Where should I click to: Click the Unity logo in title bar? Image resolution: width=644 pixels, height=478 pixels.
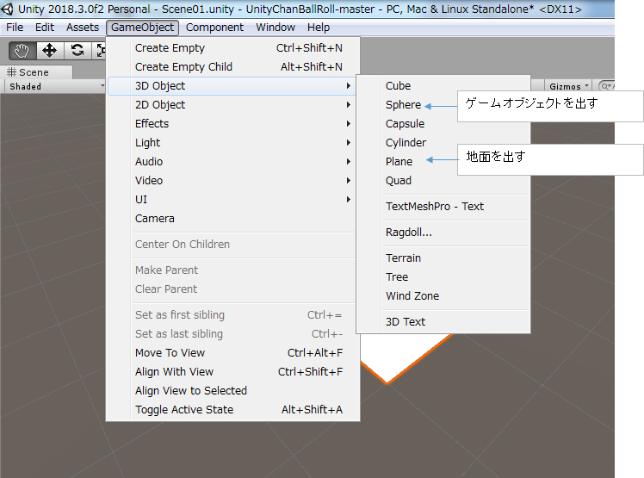pyautogui.click(x=8, y=9)
